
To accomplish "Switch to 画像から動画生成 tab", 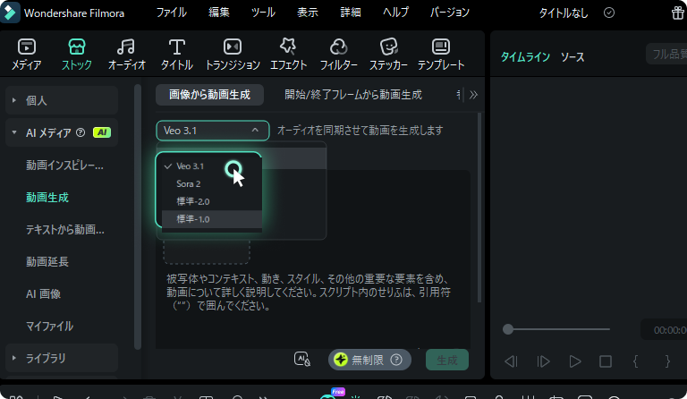I will click(x=209, y=95).
